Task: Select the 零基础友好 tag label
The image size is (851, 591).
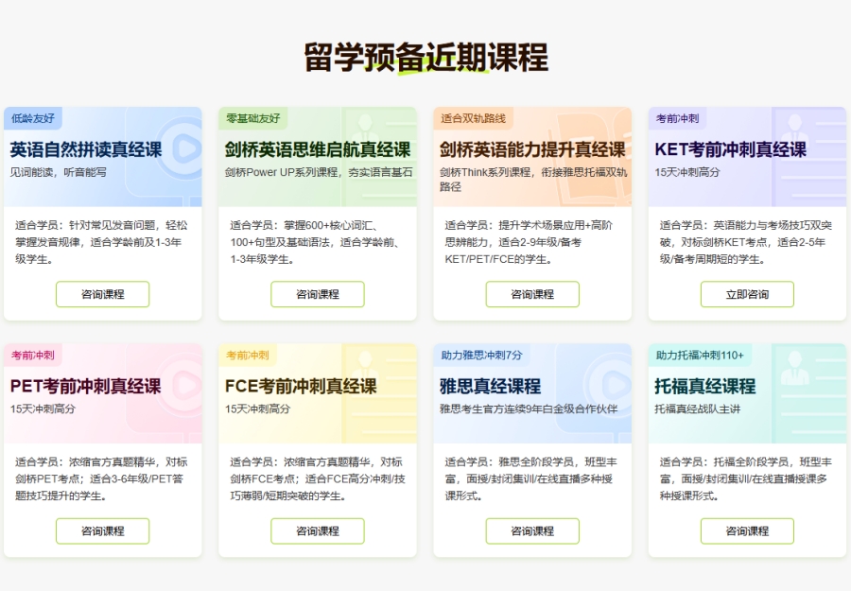Action: tap(253, 119)
